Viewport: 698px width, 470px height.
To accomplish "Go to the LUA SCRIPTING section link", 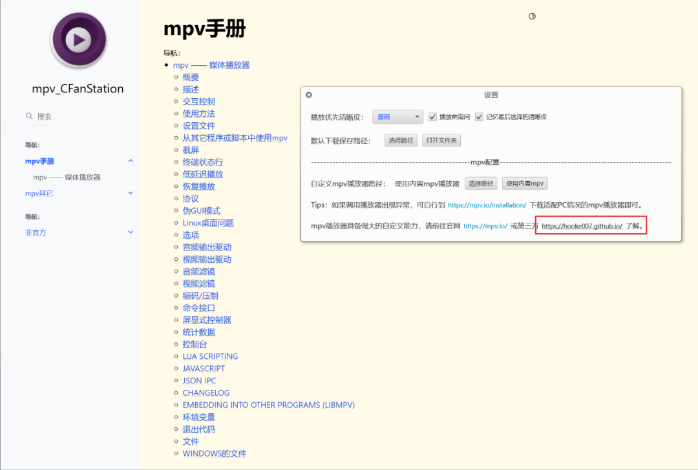I will tap(210, 356).
